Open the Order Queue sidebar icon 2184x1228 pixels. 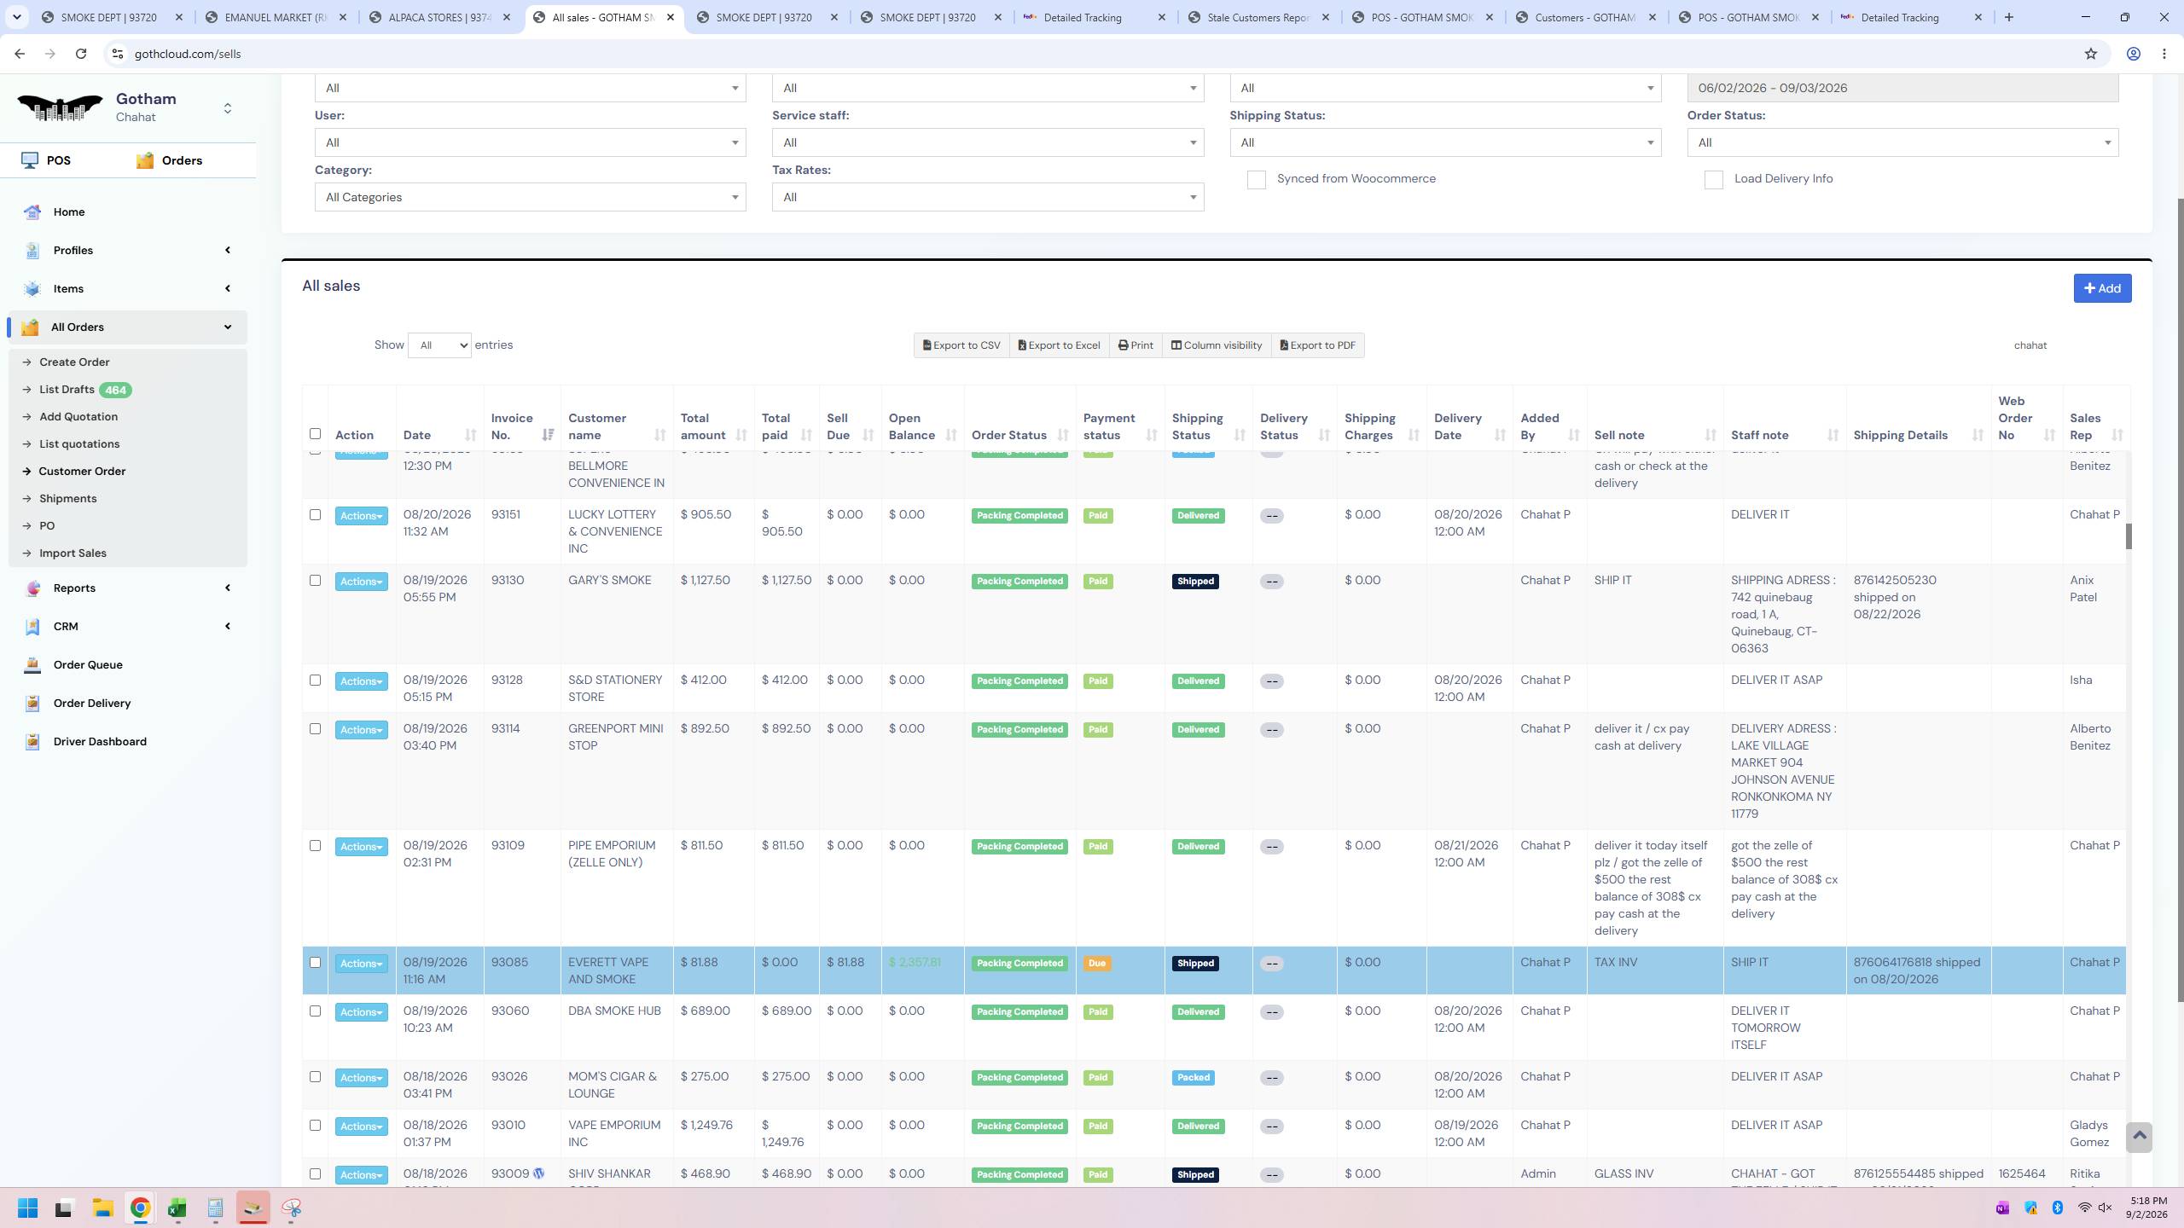pyautogui.click(x=32, y=665)
